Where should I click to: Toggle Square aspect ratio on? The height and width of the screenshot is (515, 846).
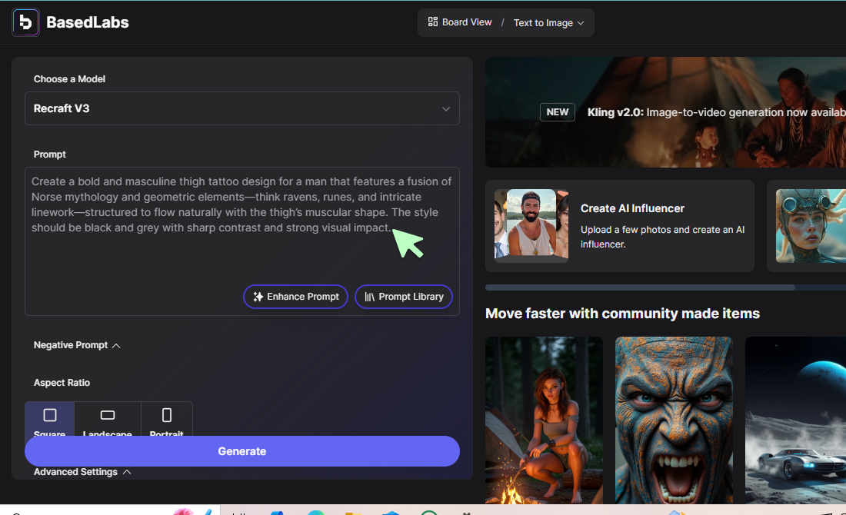pyautogui.click(x=49, y=417)
